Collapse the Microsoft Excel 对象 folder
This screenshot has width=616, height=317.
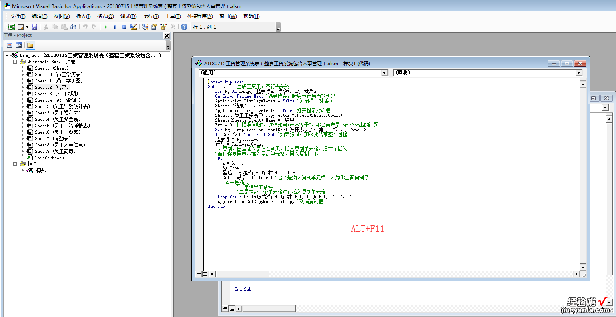pos(15,62)
